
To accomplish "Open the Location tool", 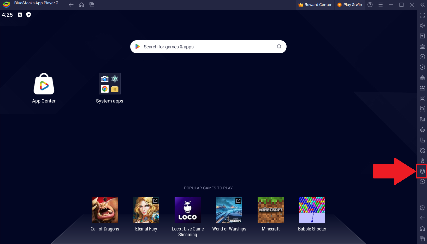I will click(x=422, y=161).
